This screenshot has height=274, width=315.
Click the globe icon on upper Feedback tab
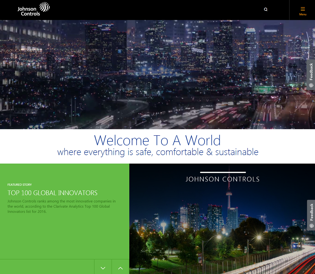pos(311,85)
